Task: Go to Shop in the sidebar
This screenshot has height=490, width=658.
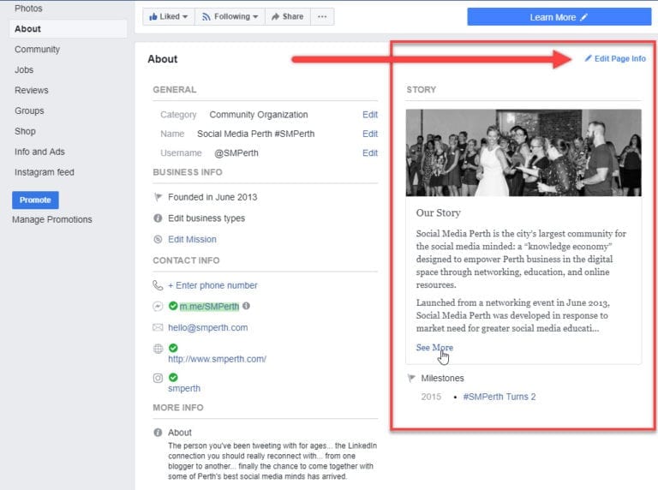Action: (x=25, y=131)
